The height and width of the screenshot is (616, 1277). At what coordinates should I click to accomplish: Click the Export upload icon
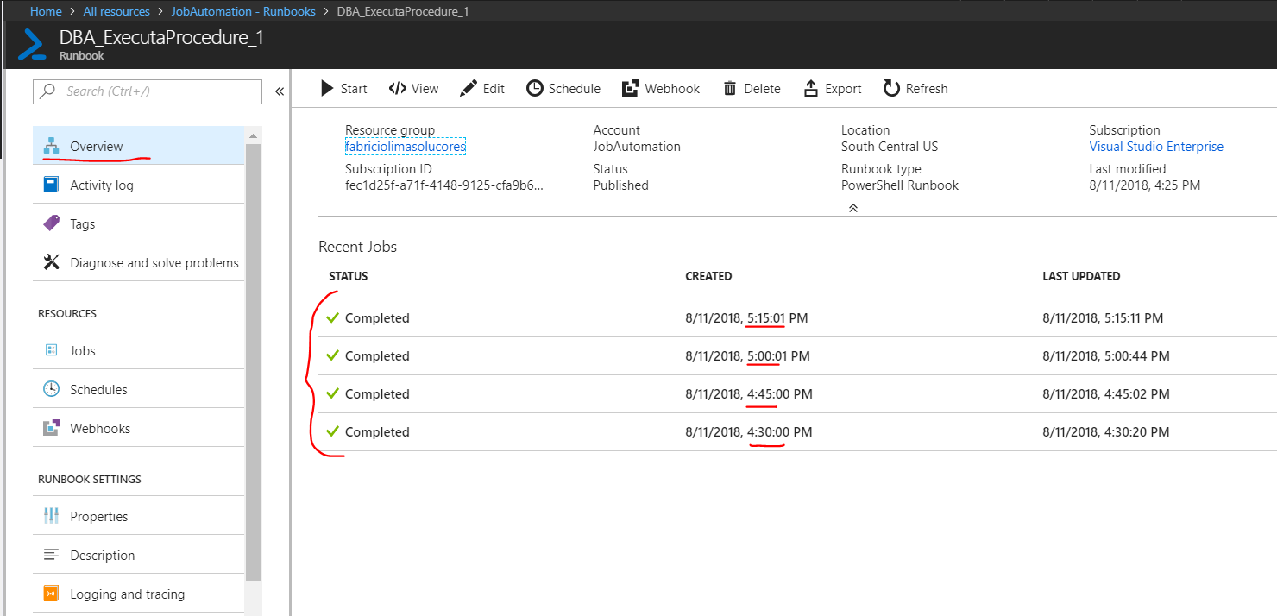(811, 88)
